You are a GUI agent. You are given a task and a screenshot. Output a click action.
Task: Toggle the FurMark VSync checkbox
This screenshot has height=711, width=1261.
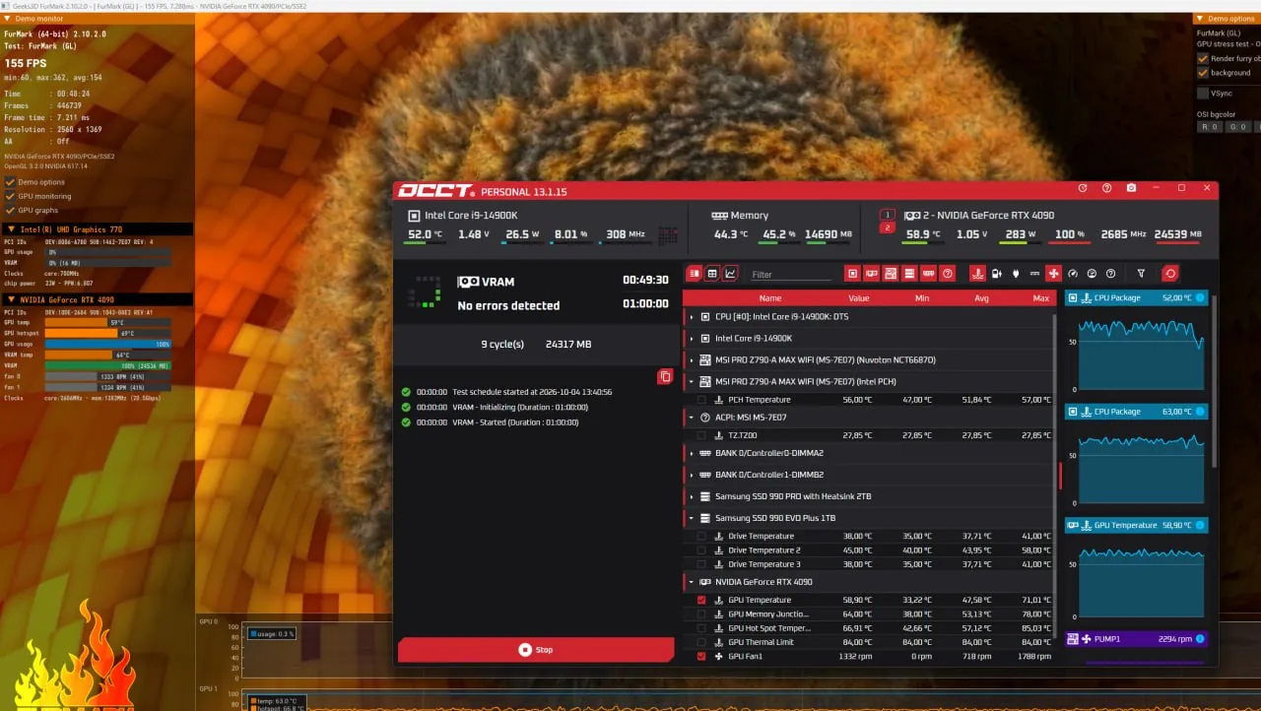(x=1203, y=94)
